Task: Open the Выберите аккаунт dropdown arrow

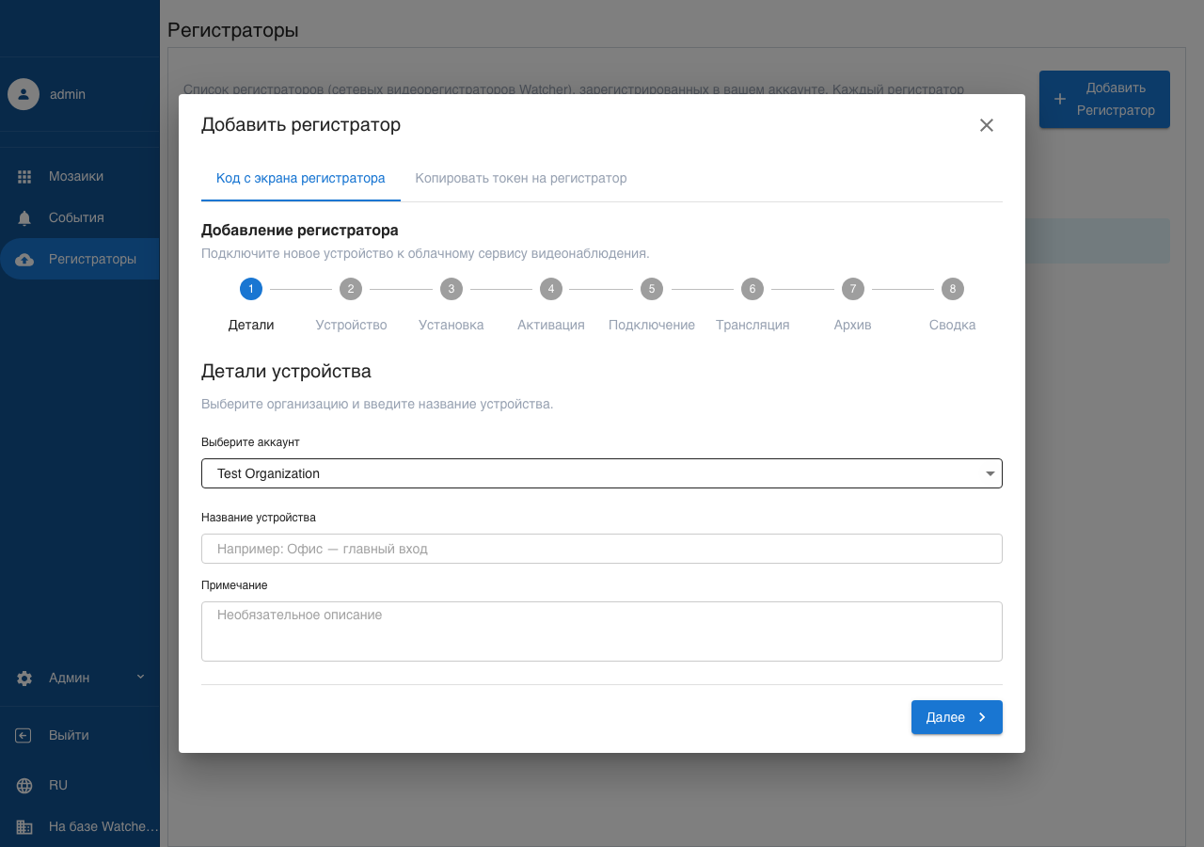Action: coord(990,473)
